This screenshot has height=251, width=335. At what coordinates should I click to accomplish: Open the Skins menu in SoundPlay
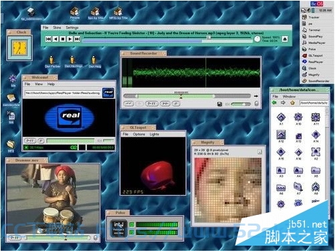[57, 27]
